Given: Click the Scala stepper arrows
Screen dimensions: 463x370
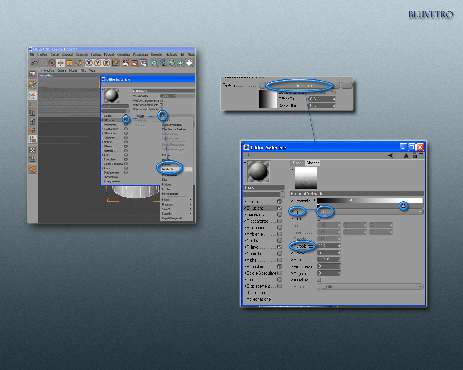Looking at the screenshot, I should pyautogui.click(x=339, y=259).
